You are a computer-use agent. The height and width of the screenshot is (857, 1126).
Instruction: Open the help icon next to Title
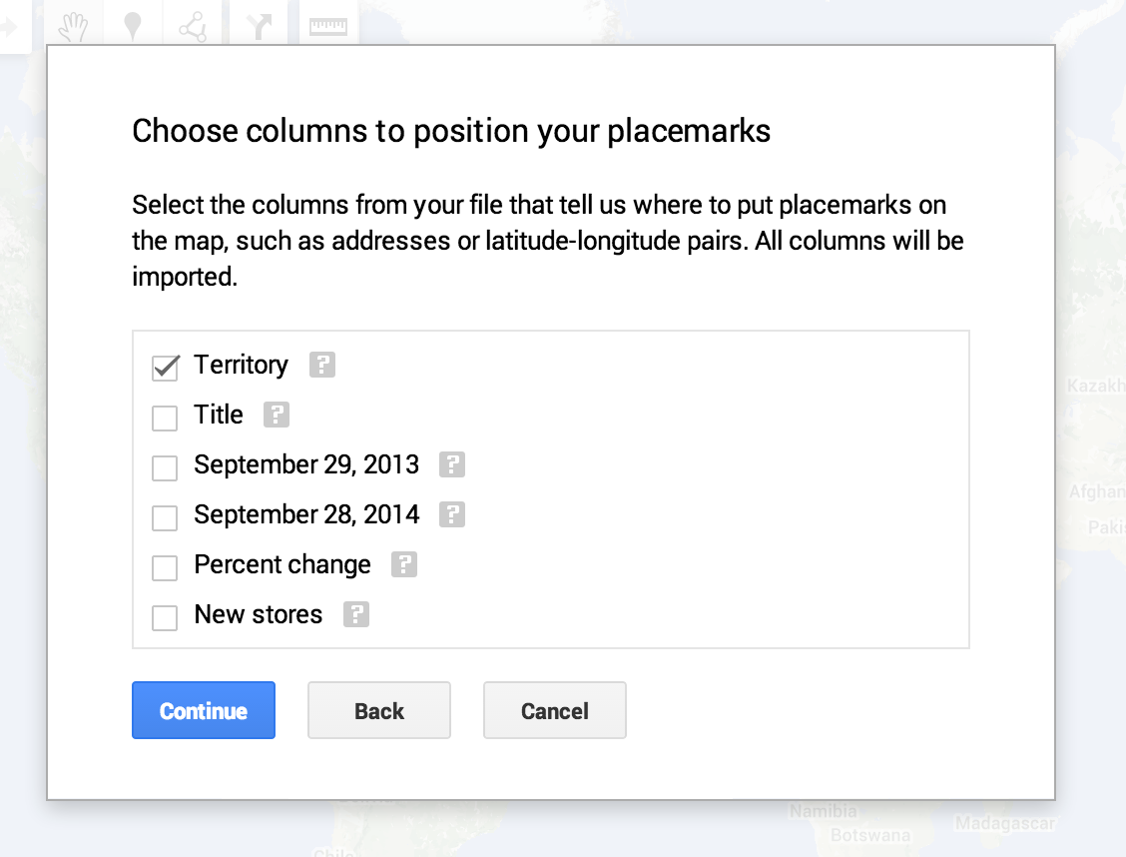(276, 415)
